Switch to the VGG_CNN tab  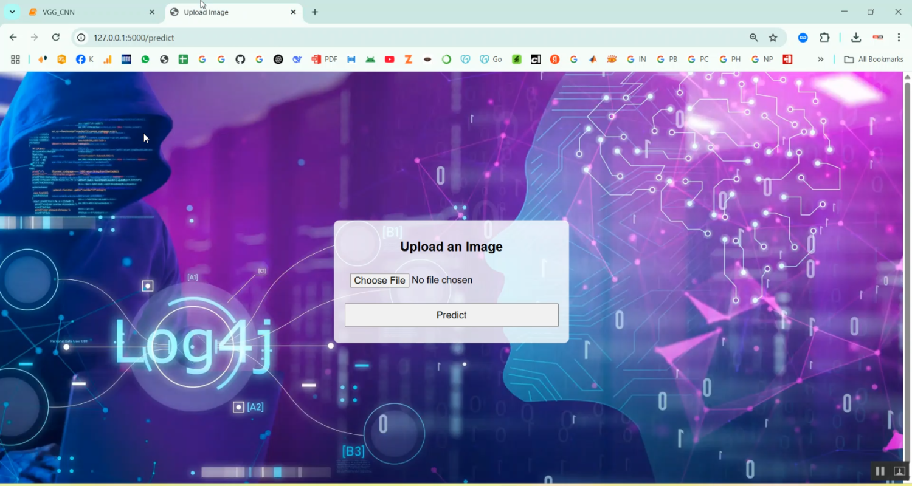pyautogui.click(x=92, y=12)
